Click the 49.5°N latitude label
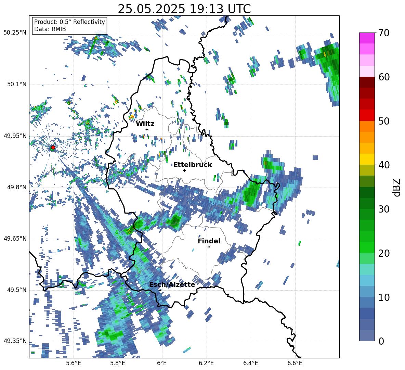Image resolution: width=405 pixels, height=370 pixels. pos(16,290)
